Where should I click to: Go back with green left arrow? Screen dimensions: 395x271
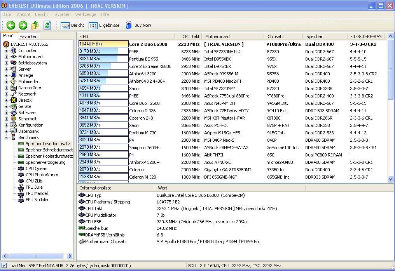point(11,25)
